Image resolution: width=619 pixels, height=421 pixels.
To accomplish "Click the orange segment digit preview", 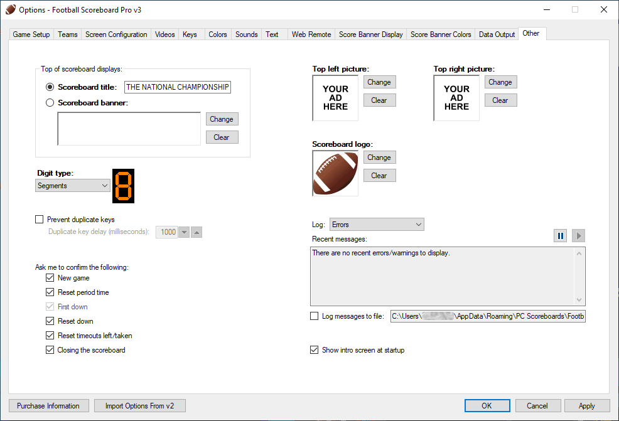I will click(x=123, y=186).
